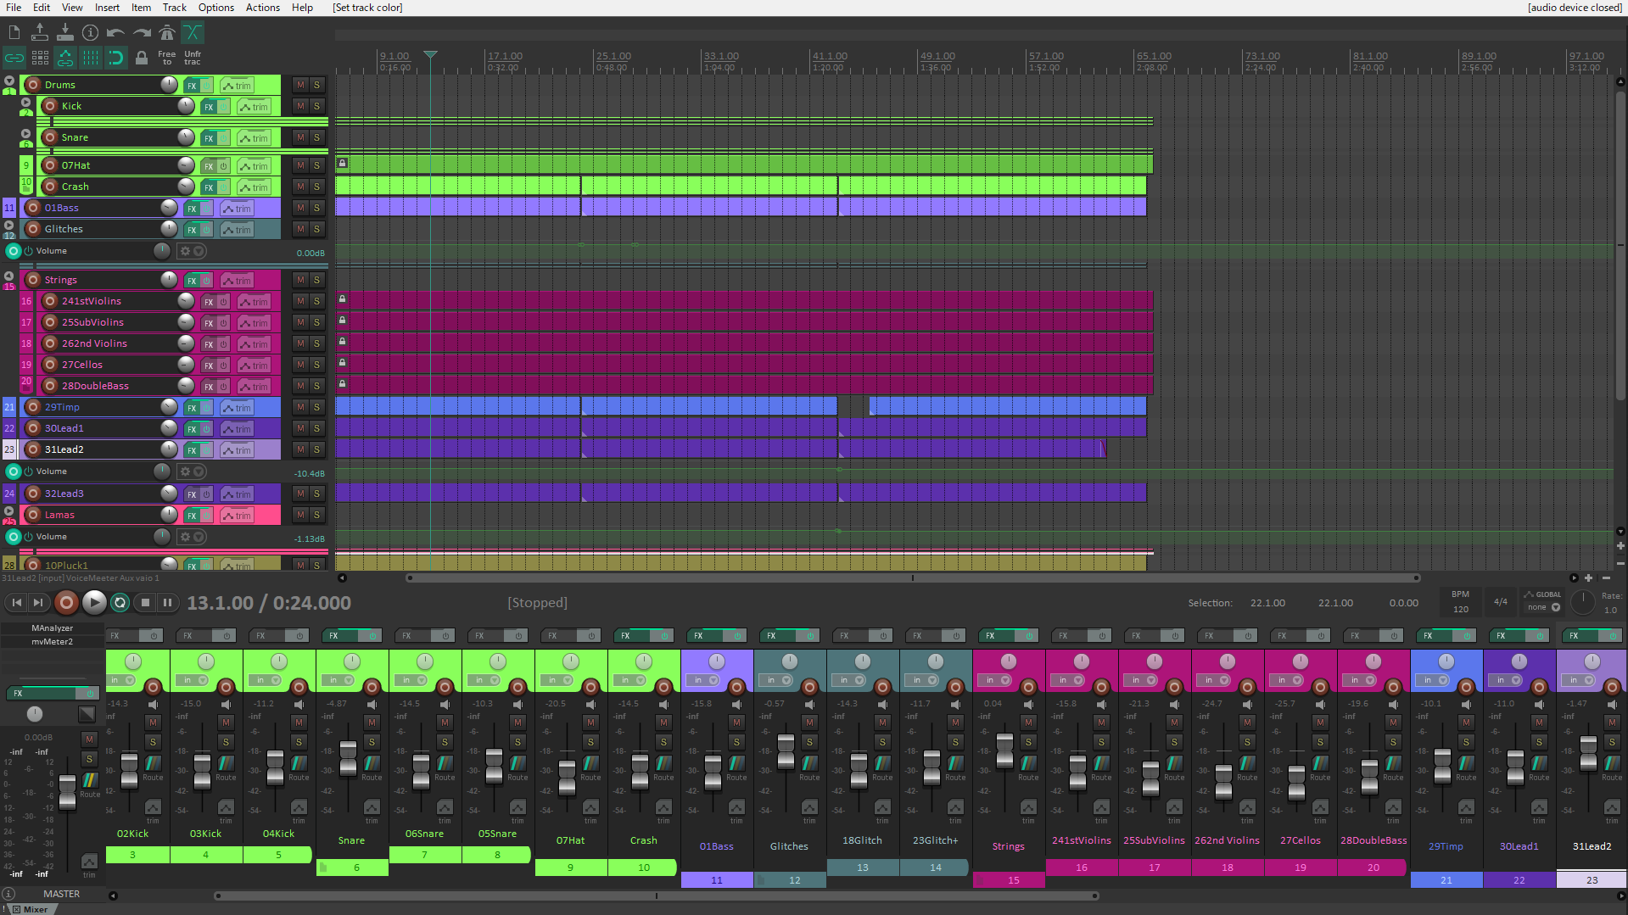
Task: Toggle envelope points move with items icon
Action: (x=65, y=58)
